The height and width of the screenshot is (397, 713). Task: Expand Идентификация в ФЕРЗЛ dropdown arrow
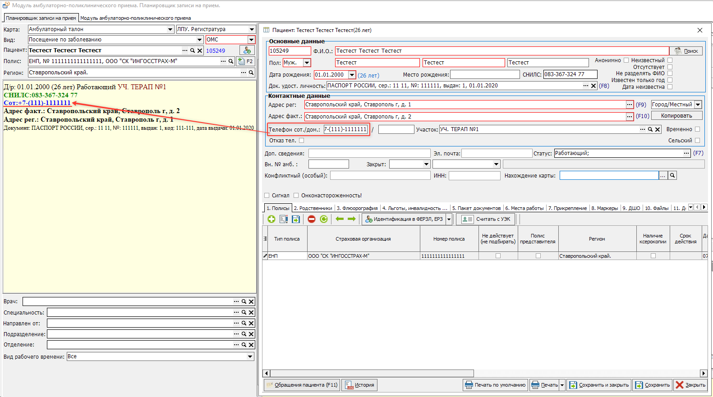449,219
